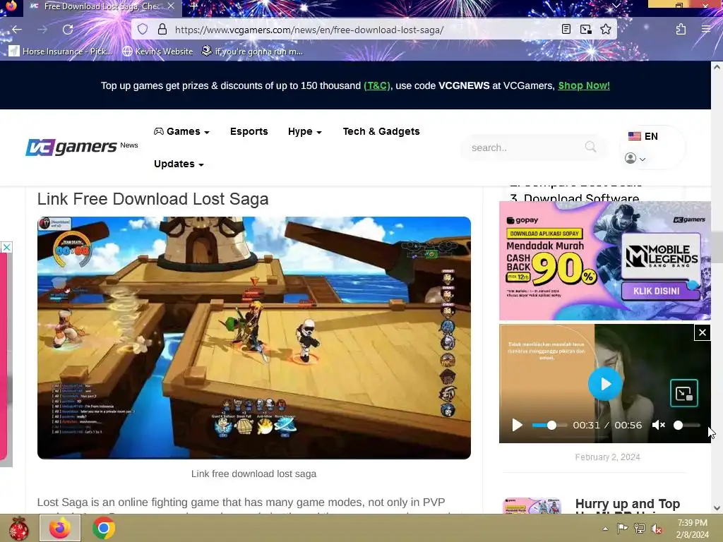Open Horse Insurance bookmark

tap(61, 51)
